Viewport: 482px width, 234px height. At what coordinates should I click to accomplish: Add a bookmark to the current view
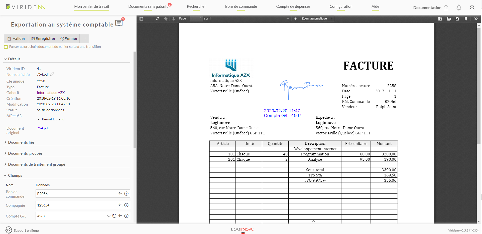click(x=466, y=19)
